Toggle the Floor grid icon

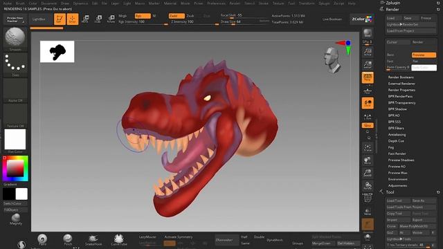(368, 91)
